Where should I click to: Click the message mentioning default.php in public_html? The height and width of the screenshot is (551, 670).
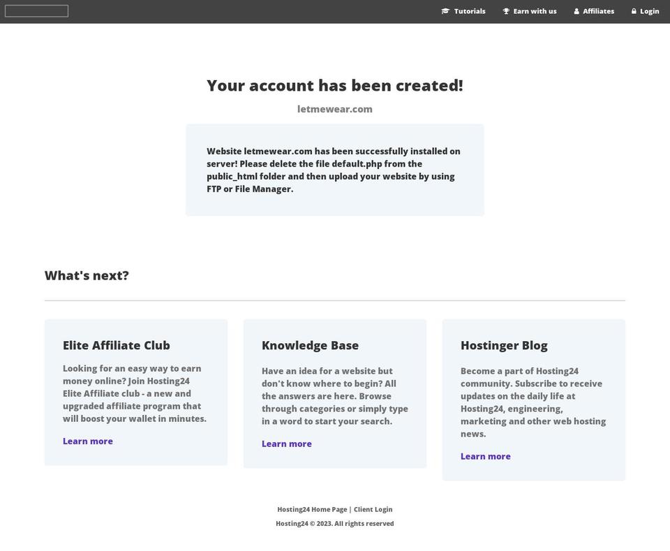point(334,170)
